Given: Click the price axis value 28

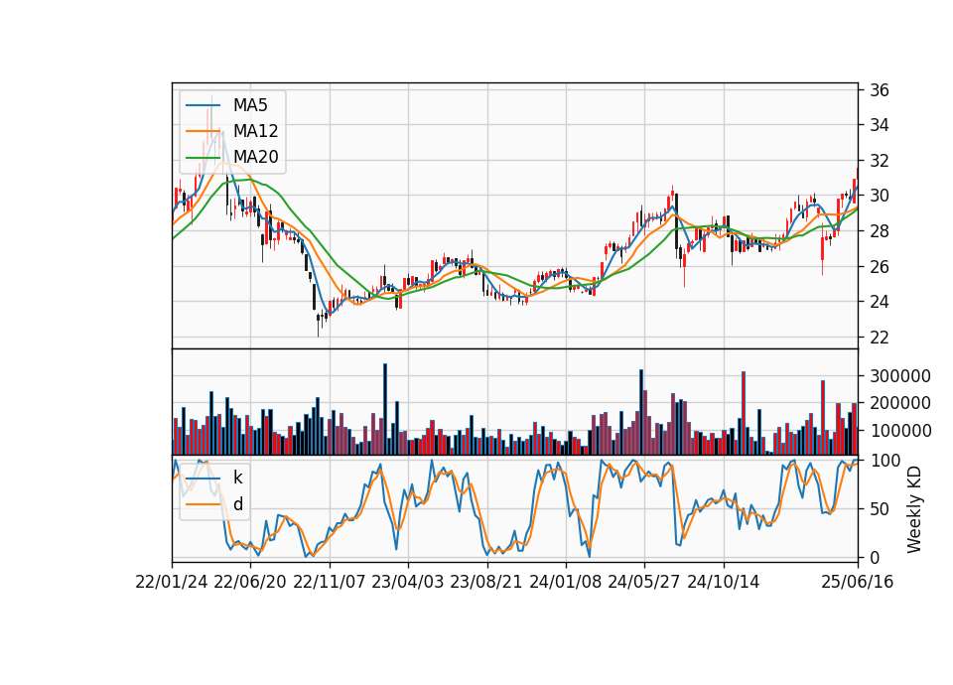Looking at the screenshot, I should pos(879,231).
